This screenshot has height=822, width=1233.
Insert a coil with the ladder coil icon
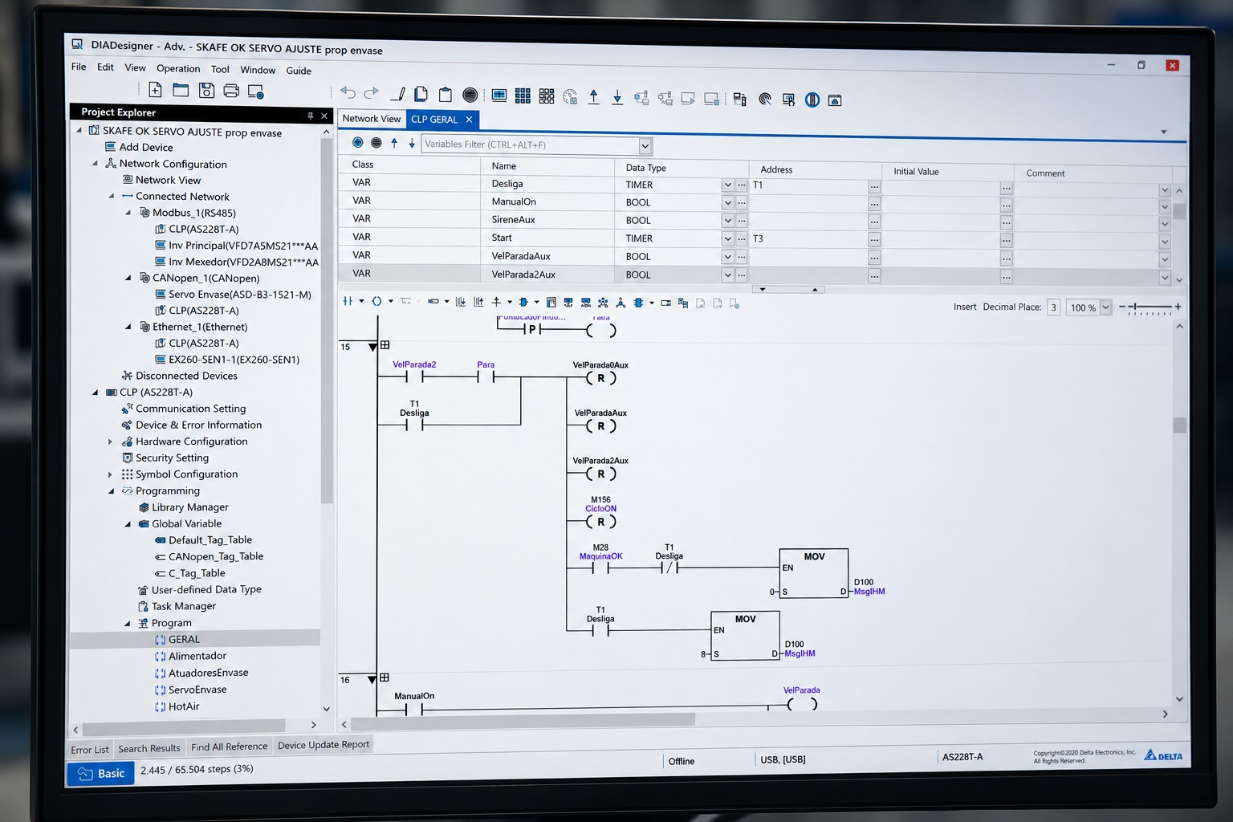point(376,301)
